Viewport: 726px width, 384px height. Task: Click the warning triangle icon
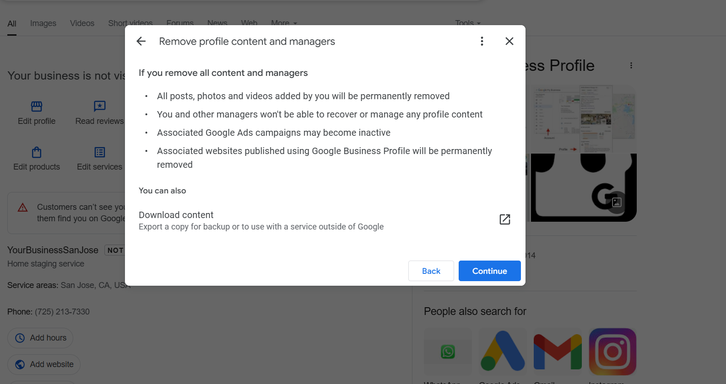(x=22, y=207)
